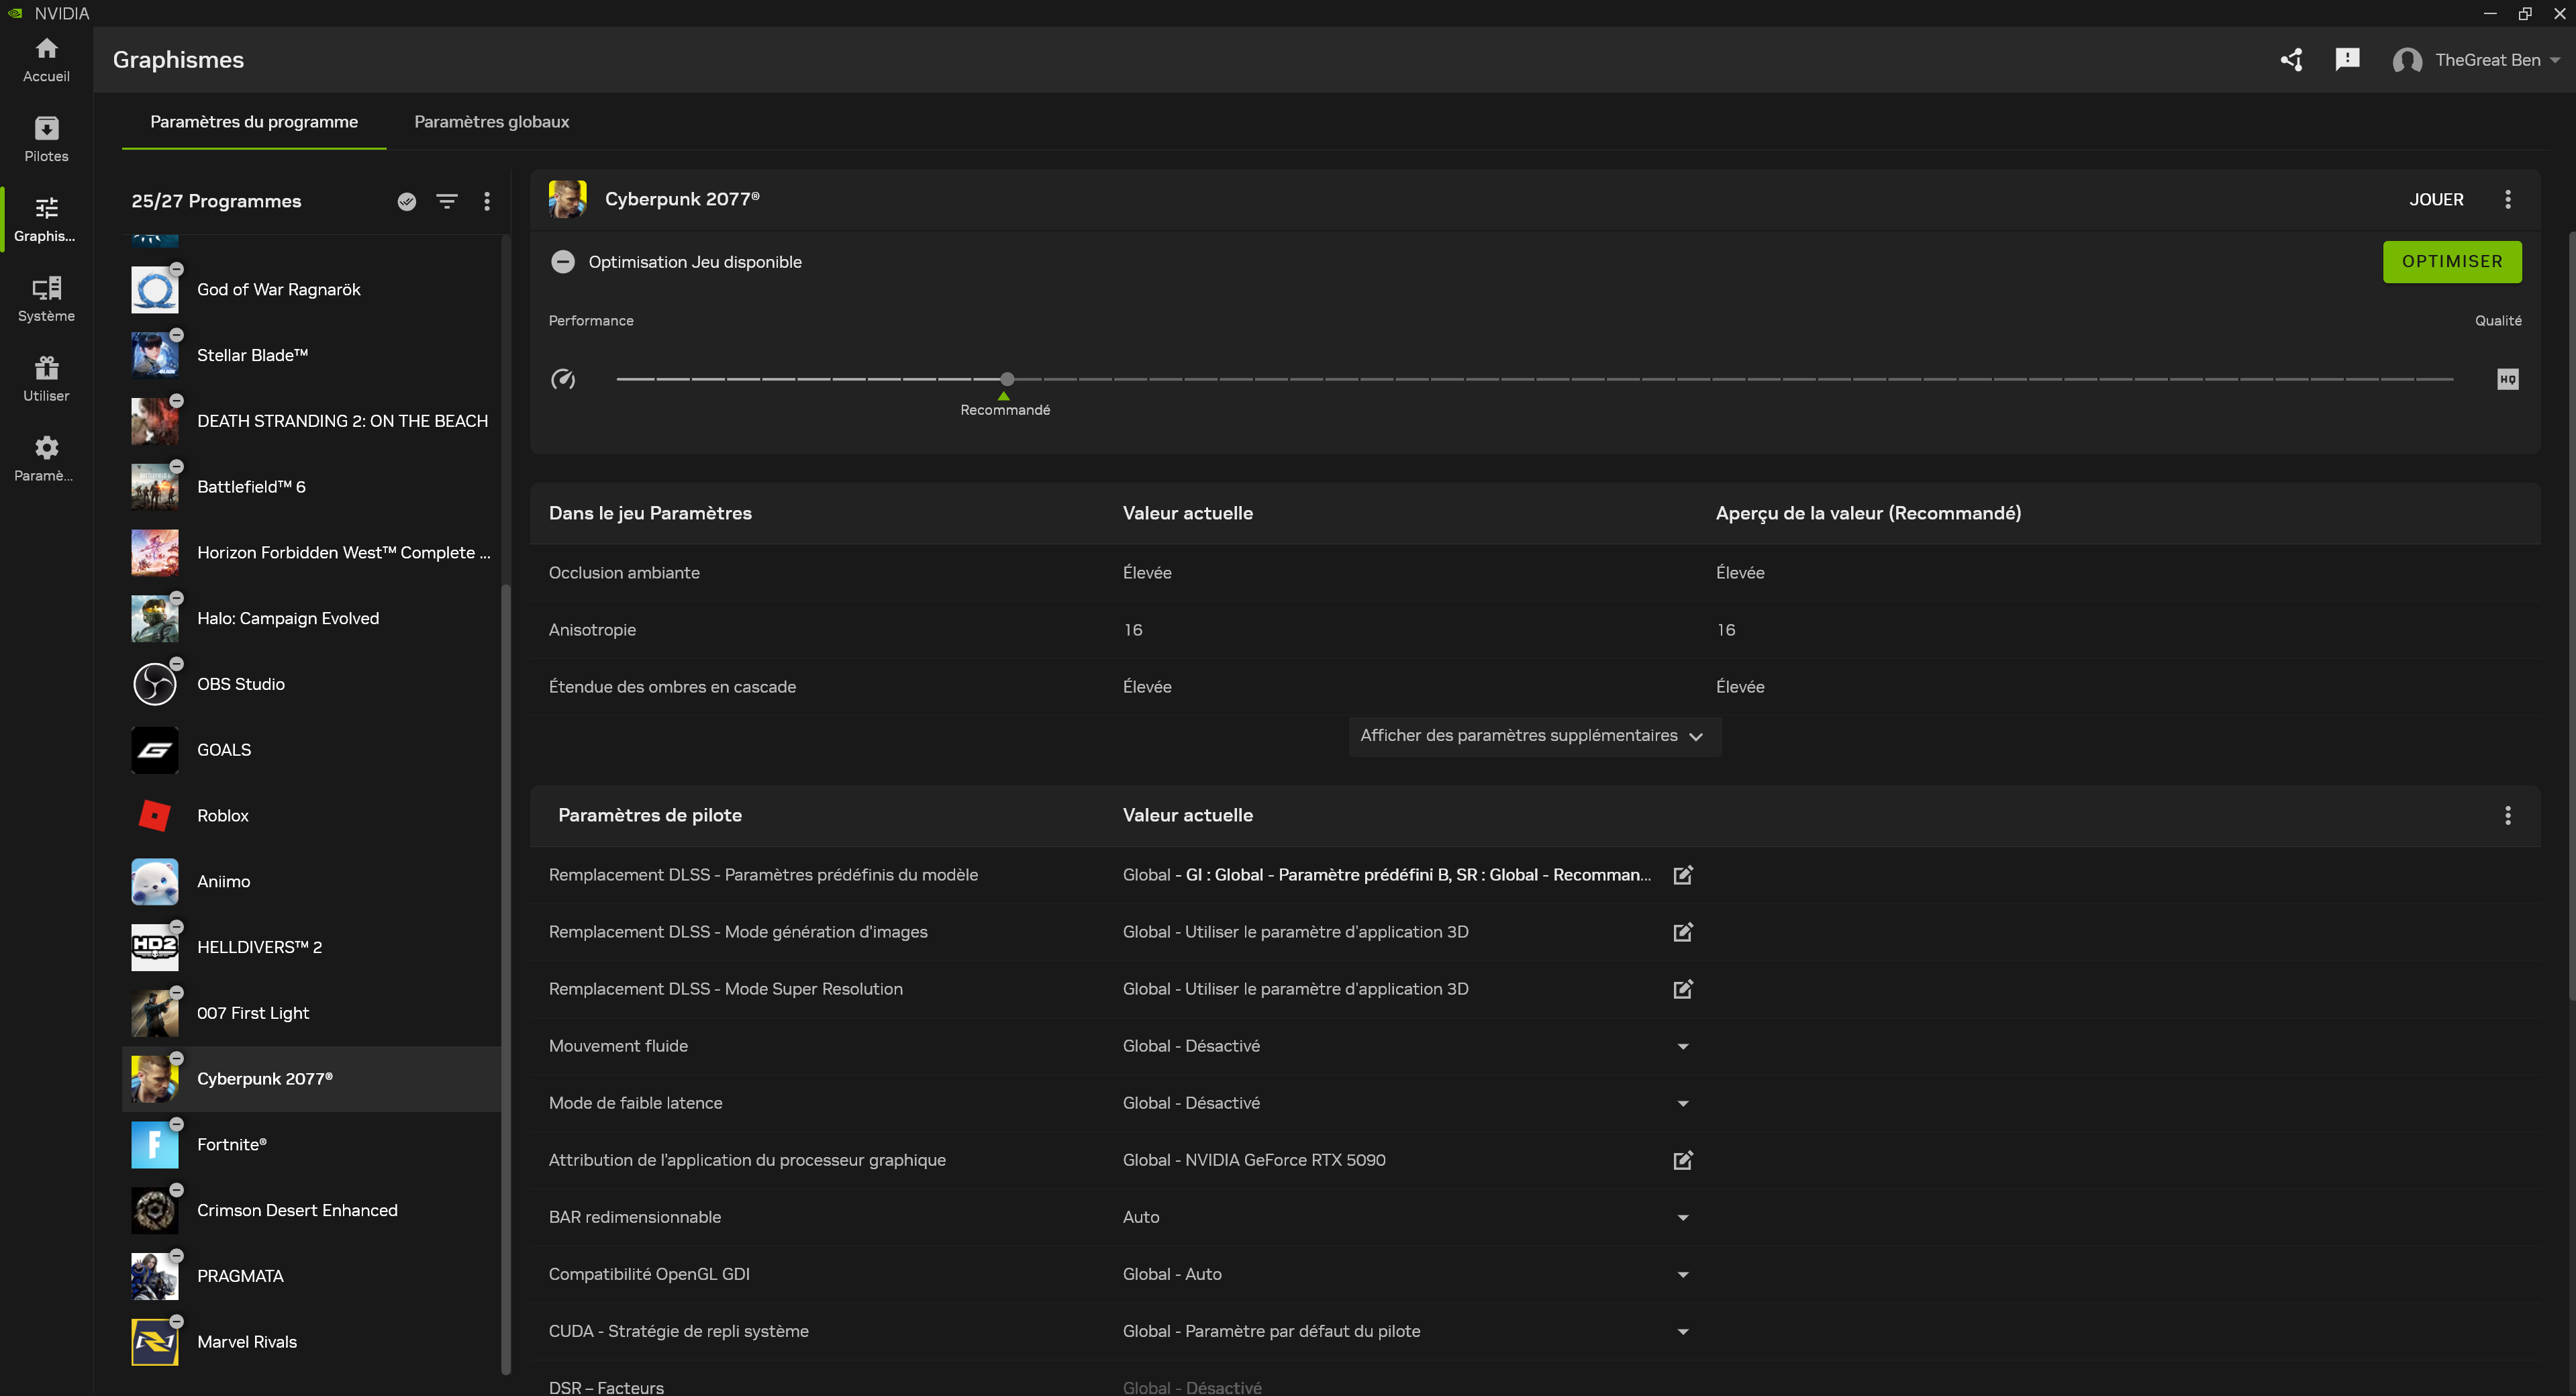Expand Afficher des paramètres supplémentaires
2576x1396 pixels.
click(1534, 736)
